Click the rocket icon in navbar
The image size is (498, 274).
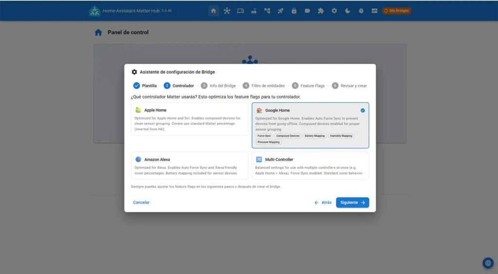coord(281,11)
